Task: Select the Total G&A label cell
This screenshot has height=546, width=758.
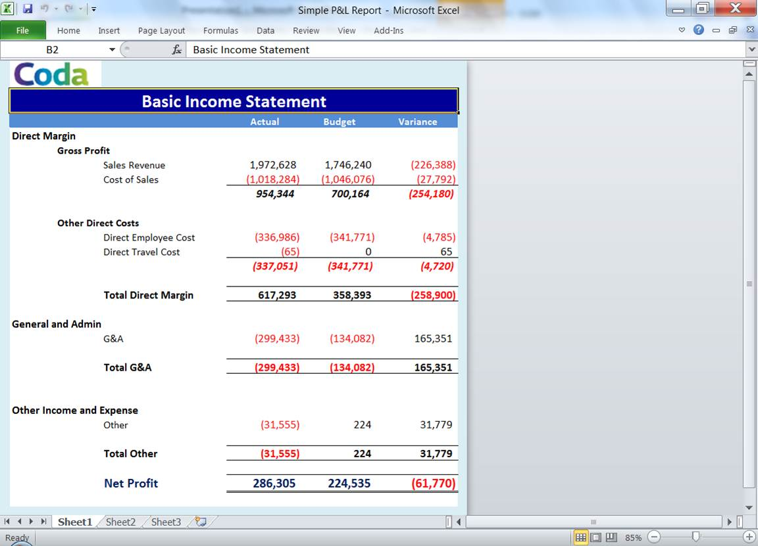Action: (x=128, y=367)
